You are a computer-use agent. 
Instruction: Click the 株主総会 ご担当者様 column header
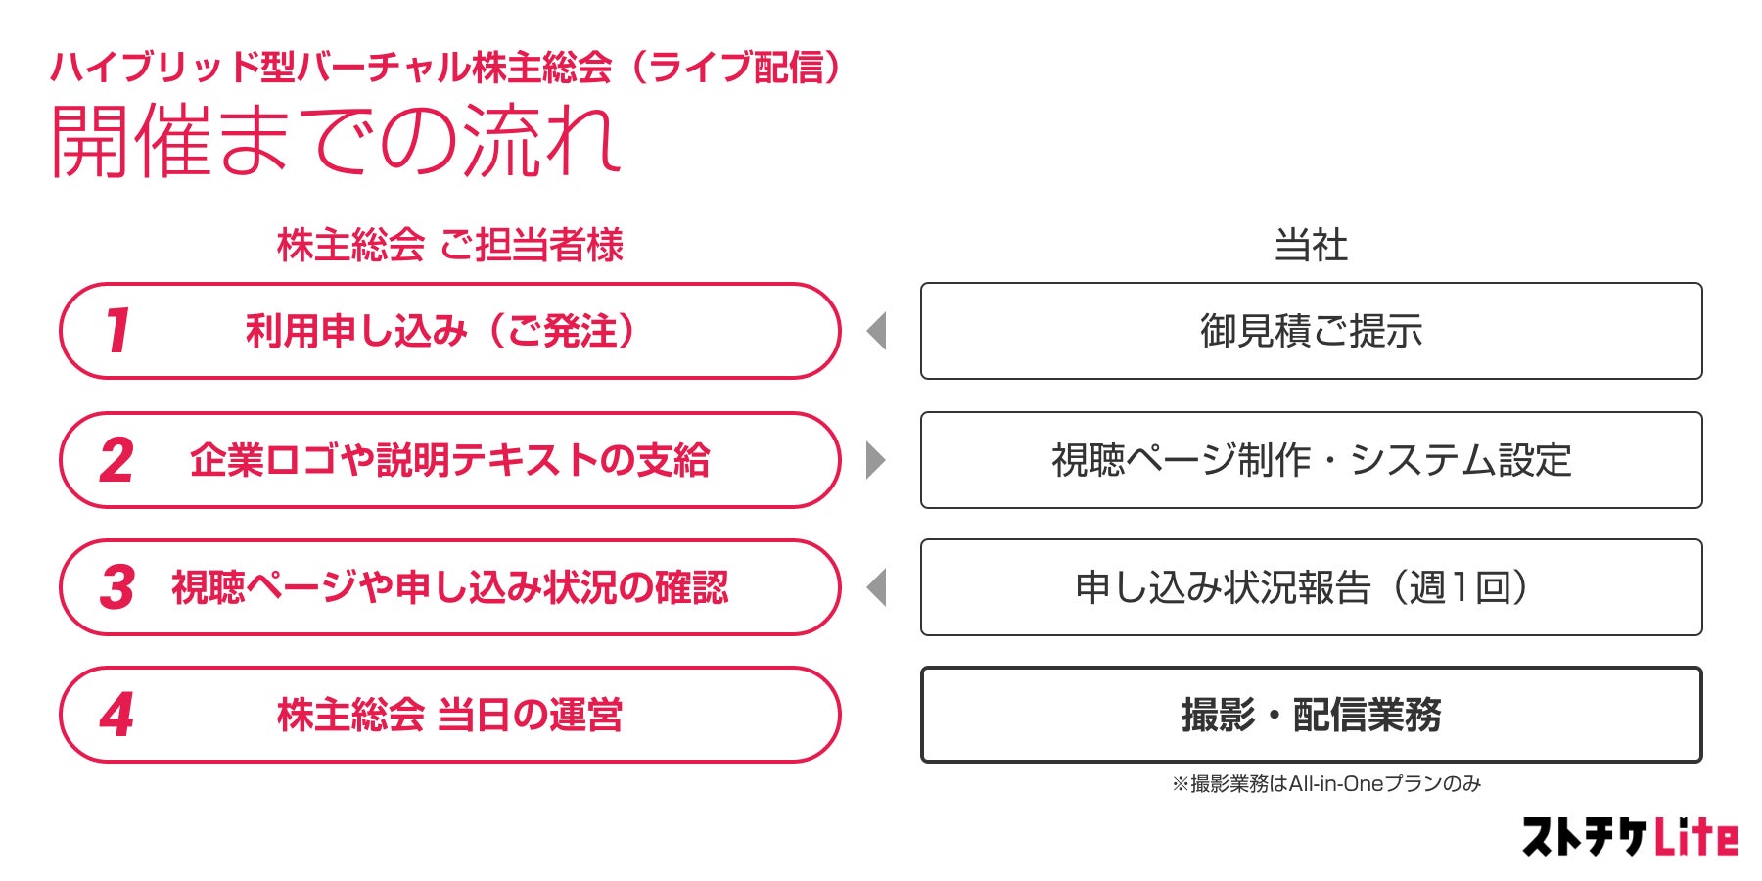click(449, 245)
